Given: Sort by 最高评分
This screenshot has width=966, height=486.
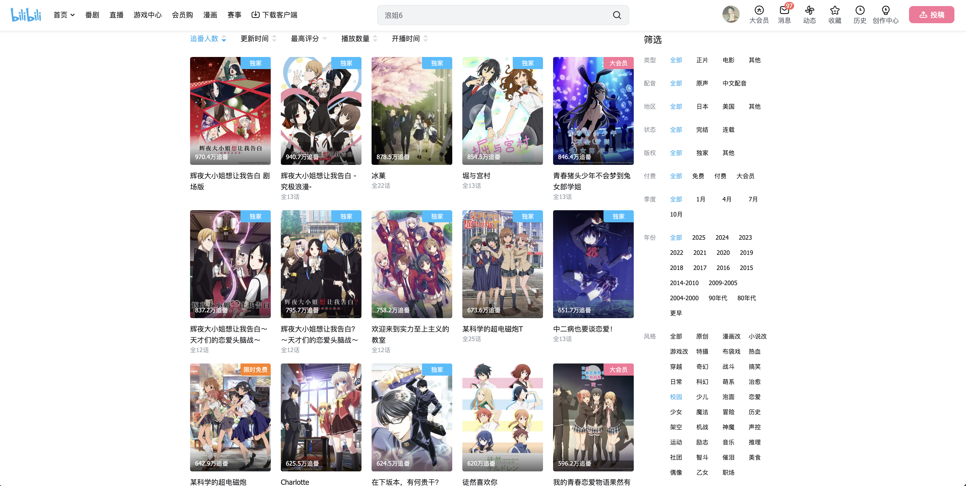Looking at the screenshot, I should [x=309, y=39].
